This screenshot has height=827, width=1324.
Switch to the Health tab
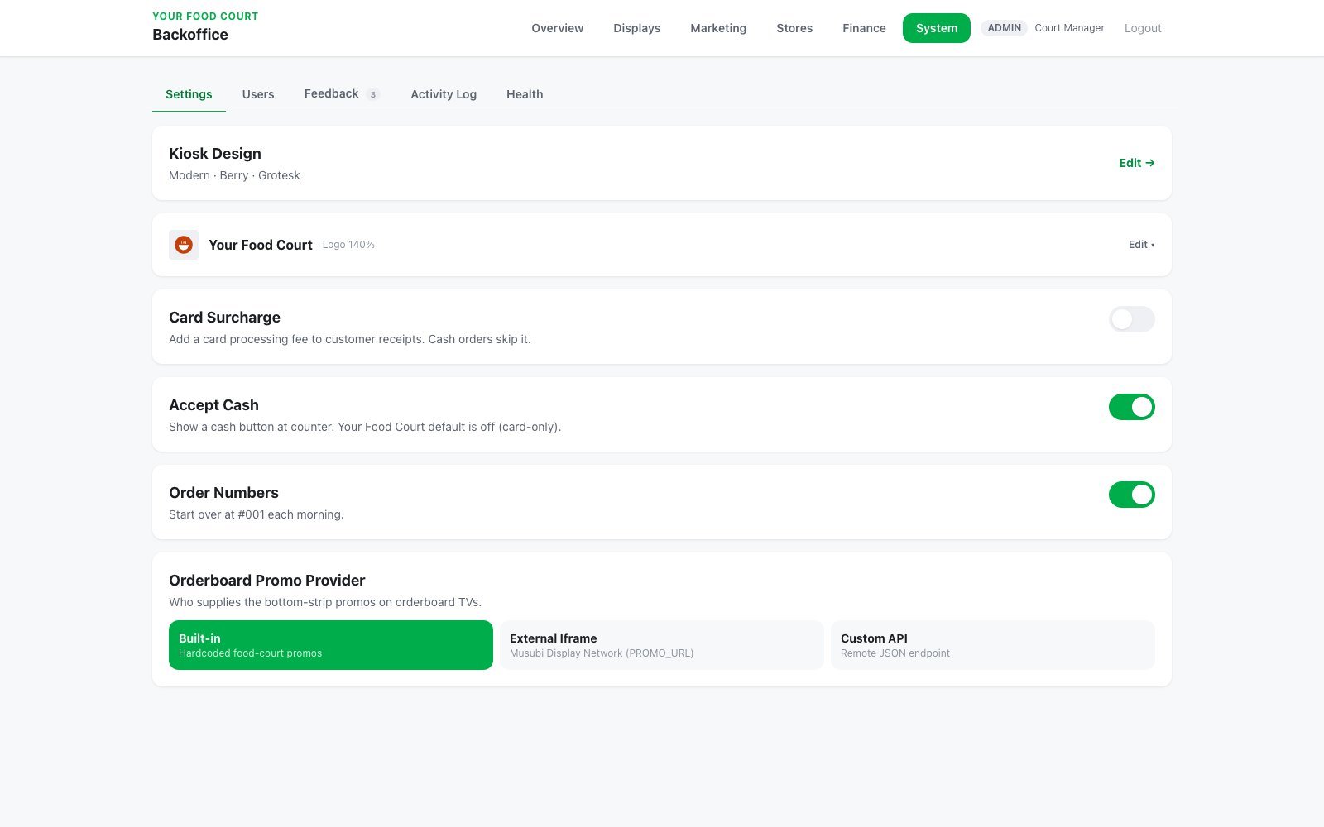point(525,94)
